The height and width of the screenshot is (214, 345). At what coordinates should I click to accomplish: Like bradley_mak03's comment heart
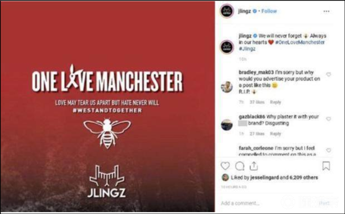point(329,75)
